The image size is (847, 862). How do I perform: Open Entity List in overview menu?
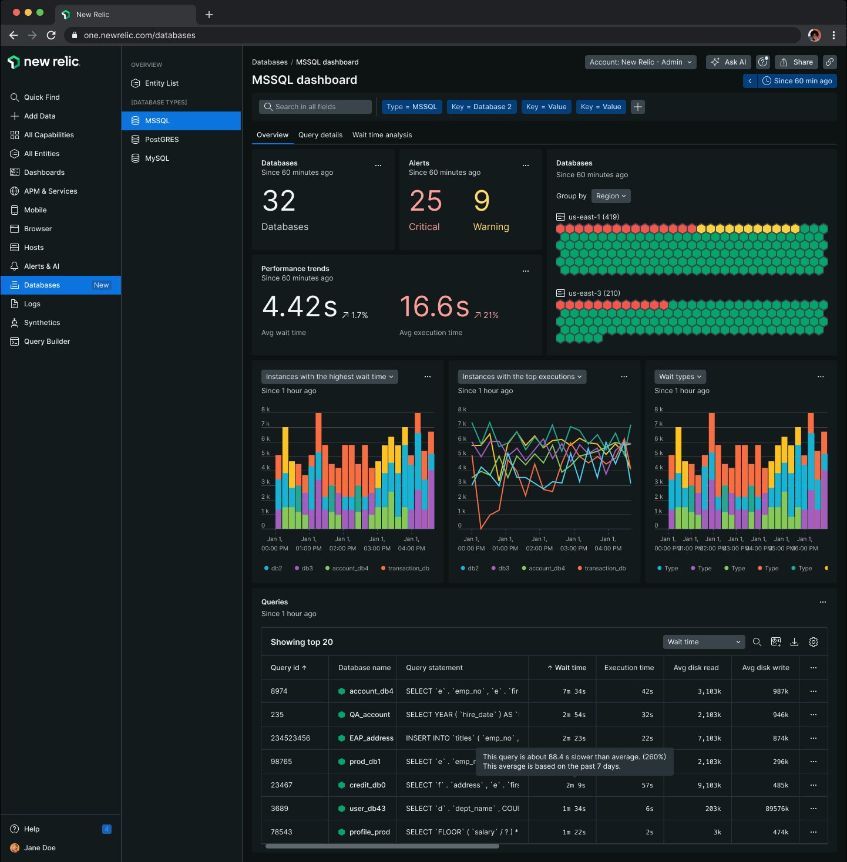click(x=181, y=83)
